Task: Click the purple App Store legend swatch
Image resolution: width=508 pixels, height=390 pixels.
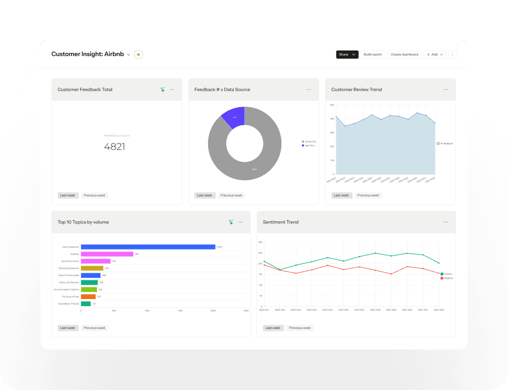Action: [x=303, y=145]
